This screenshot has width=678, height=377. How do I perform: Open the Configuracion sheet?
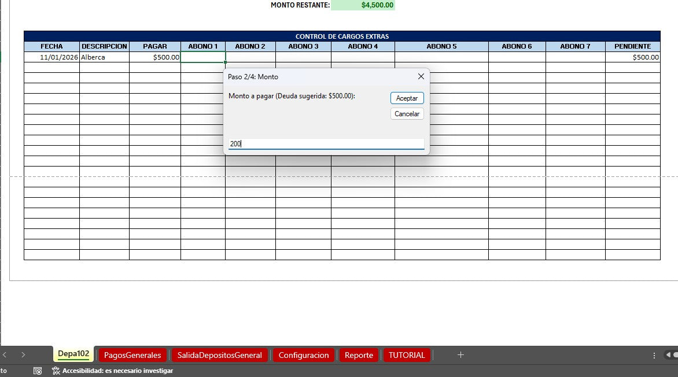304,354
